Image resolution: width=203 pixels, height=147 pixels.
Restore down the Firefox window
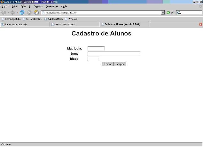click(x=198, y=2)
